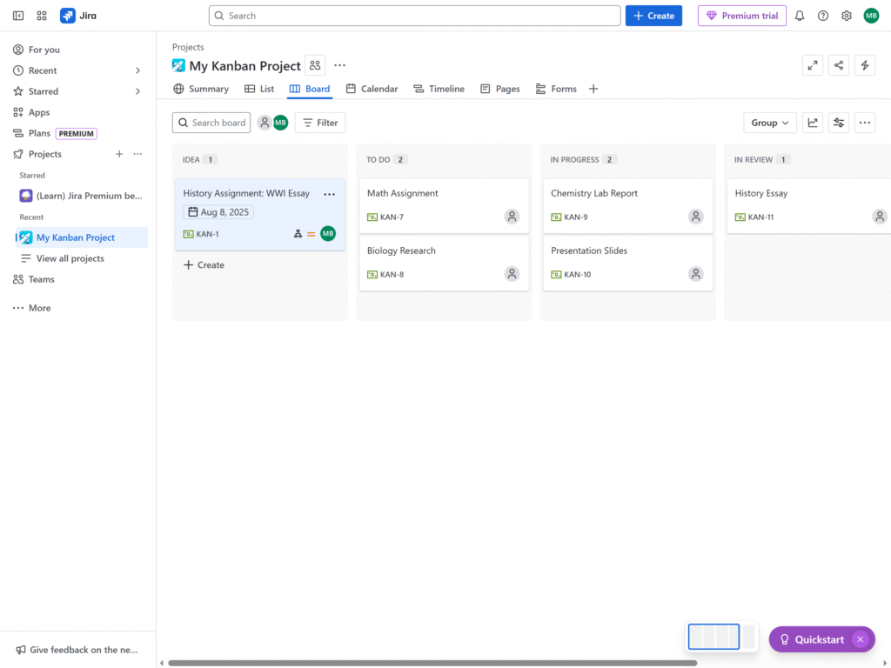Open the settings gear icon

tap(847, 16)
